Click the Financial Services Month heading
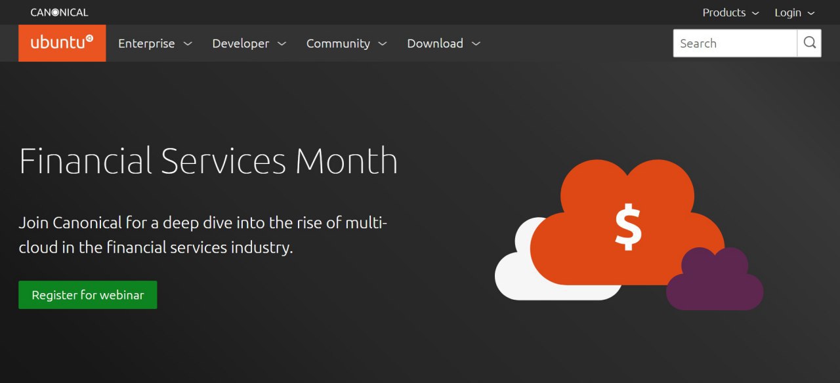Screen dimensions: 840x383 (x=209, y=161)
